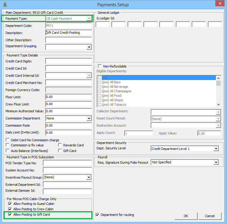This screenshot has height=224, width=227.
Task: Check the Gift Card option
Action: pos(60,151)
